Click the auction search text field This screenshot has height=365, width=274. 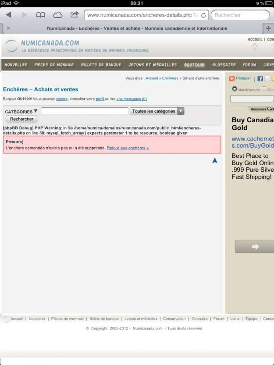85,111
